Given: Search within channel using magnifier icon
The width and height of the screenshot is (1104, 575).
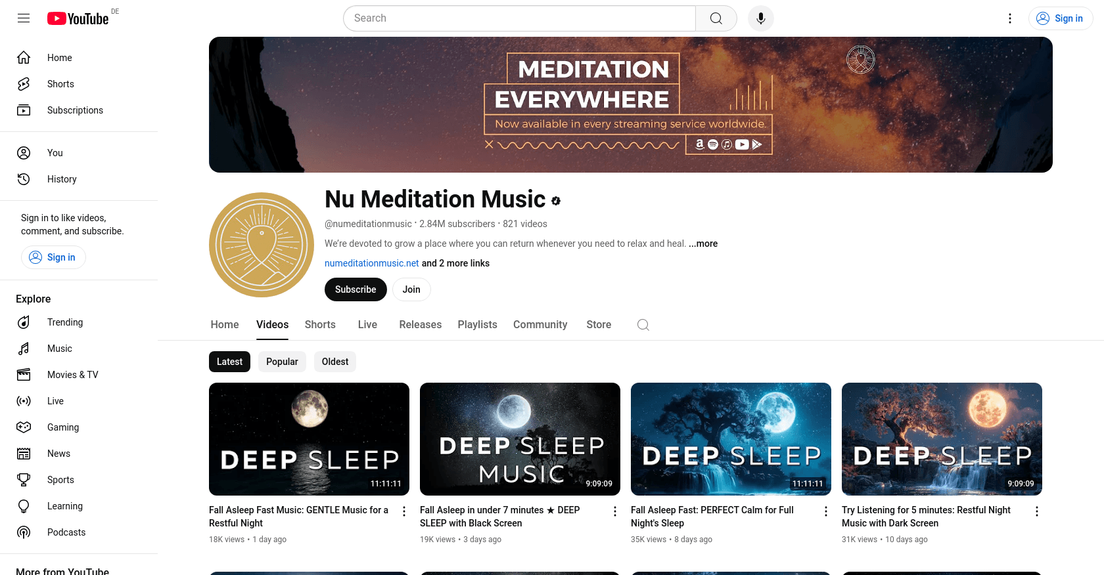Looking at the screenshot, I should pos(643,325).
